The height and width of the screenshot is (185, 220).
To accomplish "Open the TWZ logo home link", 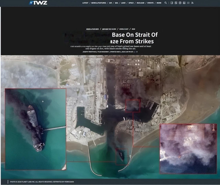I will click(x=38, y=3).
